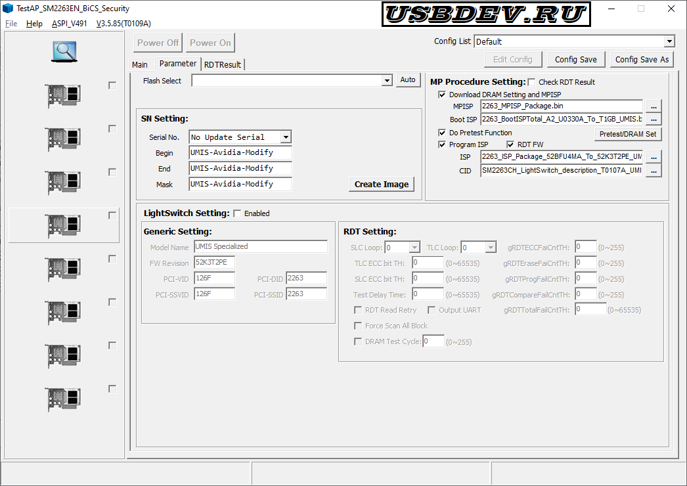The image size is (687, 486).
Task: Open Pretest/DRAM Set dialog
Action: coord(628,134)
